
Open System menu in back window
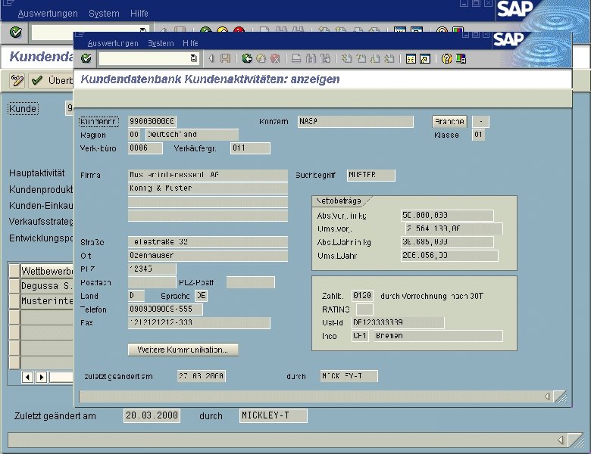[x=104, y=14]
